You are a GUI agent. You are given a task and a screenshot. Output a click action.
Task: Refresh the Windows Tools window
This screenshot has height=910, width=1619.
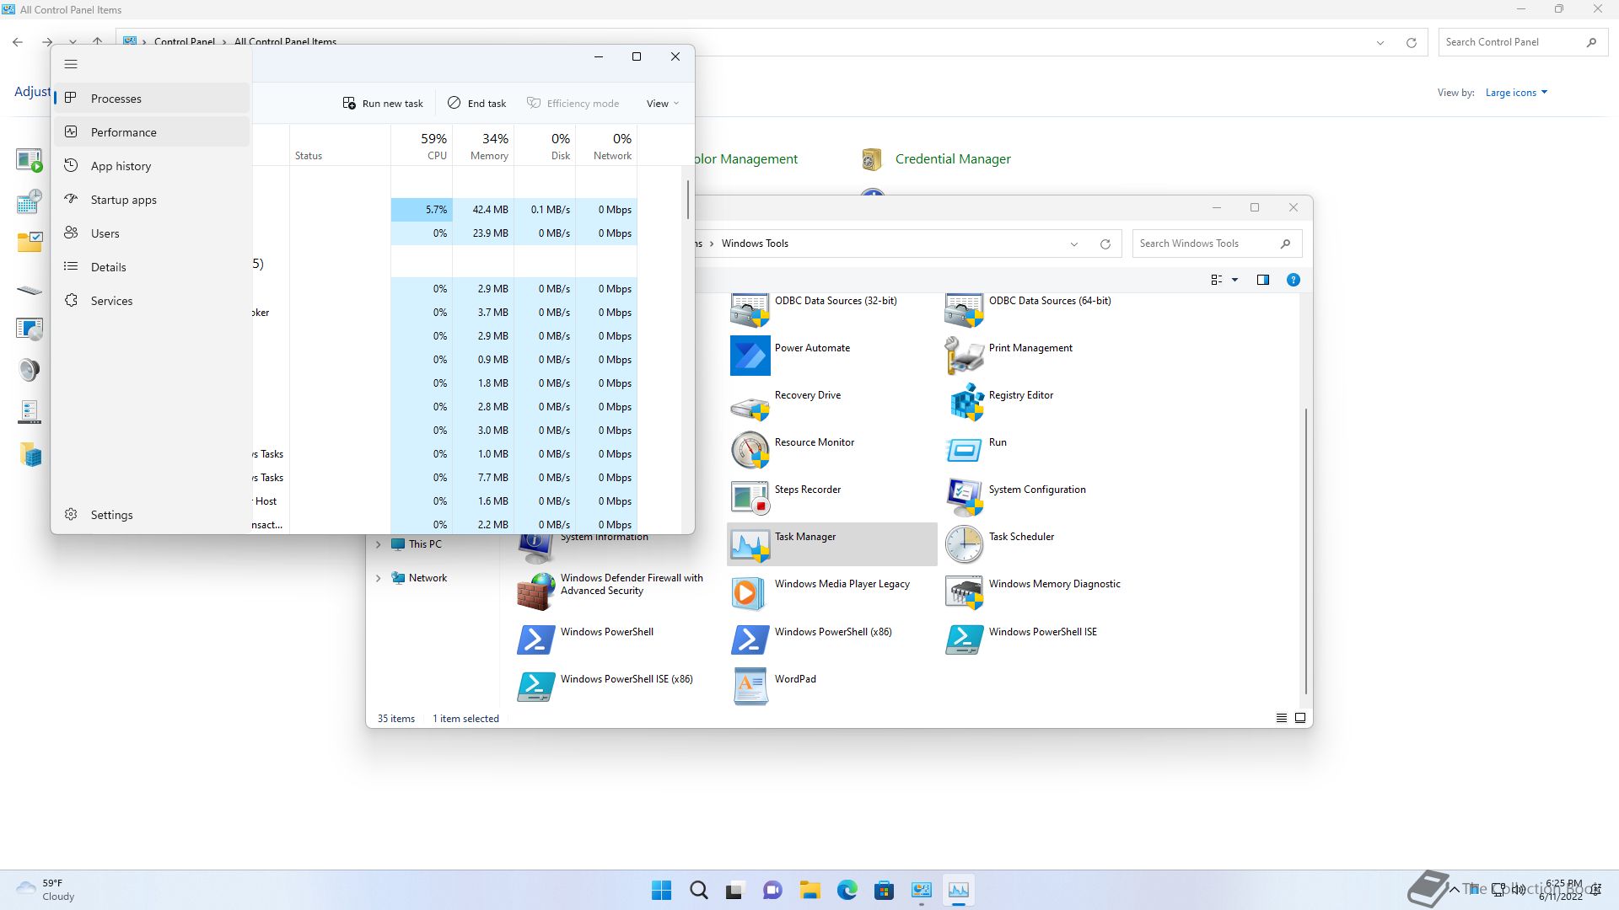point(1105,244)
